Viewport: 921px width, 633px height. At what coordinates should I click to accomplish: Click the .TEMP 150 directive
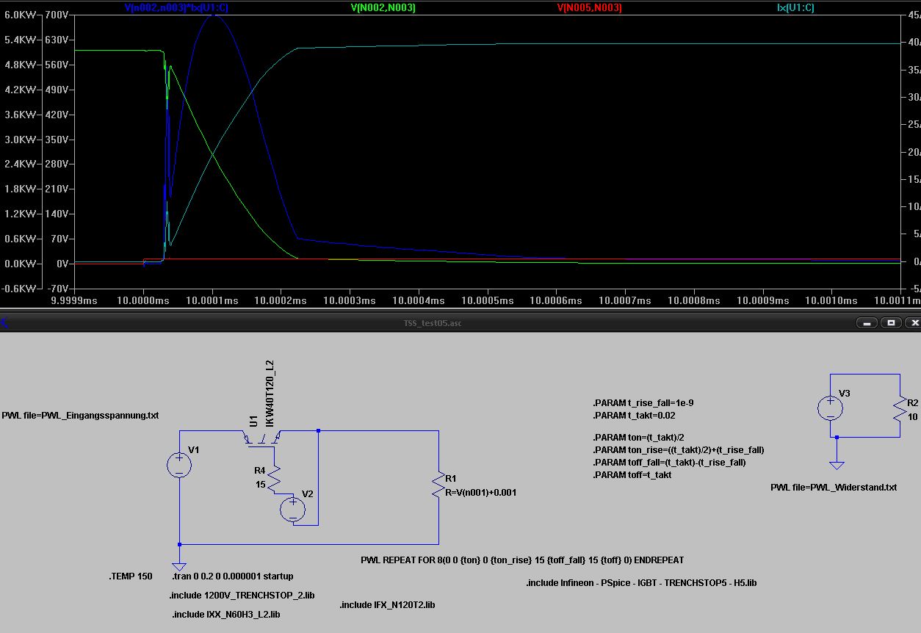130,576
